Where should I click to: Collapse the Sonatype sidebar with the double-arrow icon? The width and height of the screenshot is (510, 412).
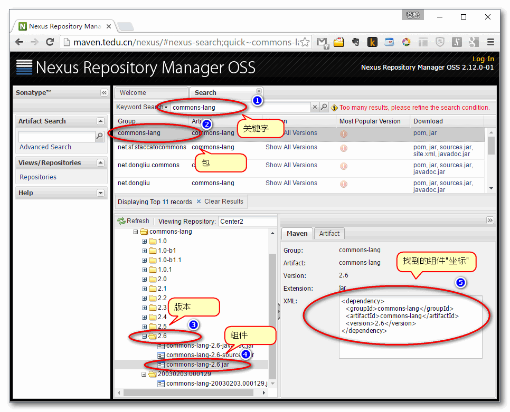[x=104, y=93]
